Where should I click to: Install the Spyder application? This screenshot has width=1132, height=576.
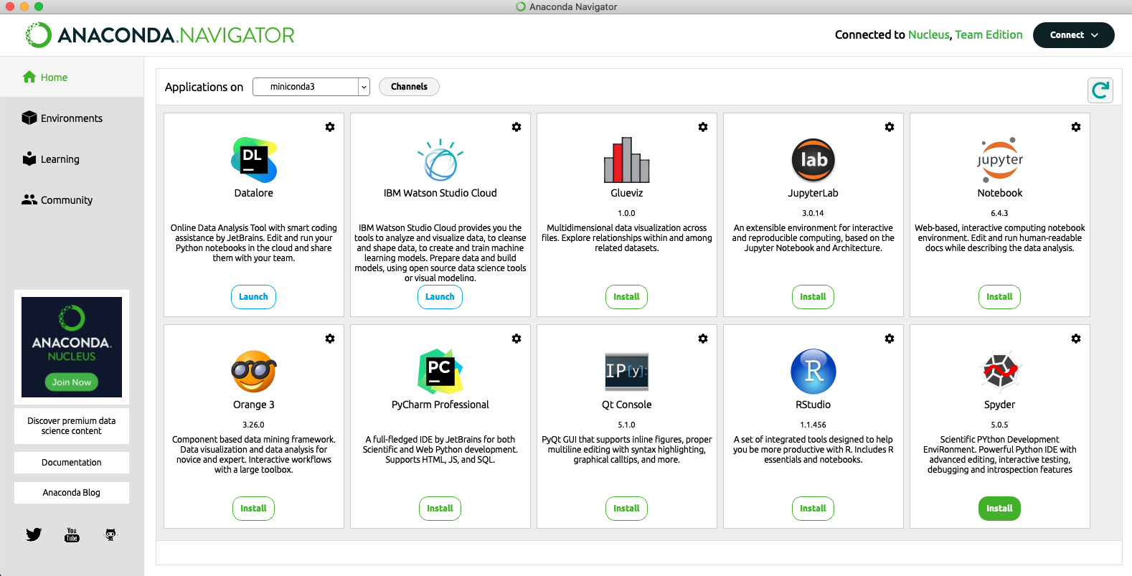pos(999,509)
